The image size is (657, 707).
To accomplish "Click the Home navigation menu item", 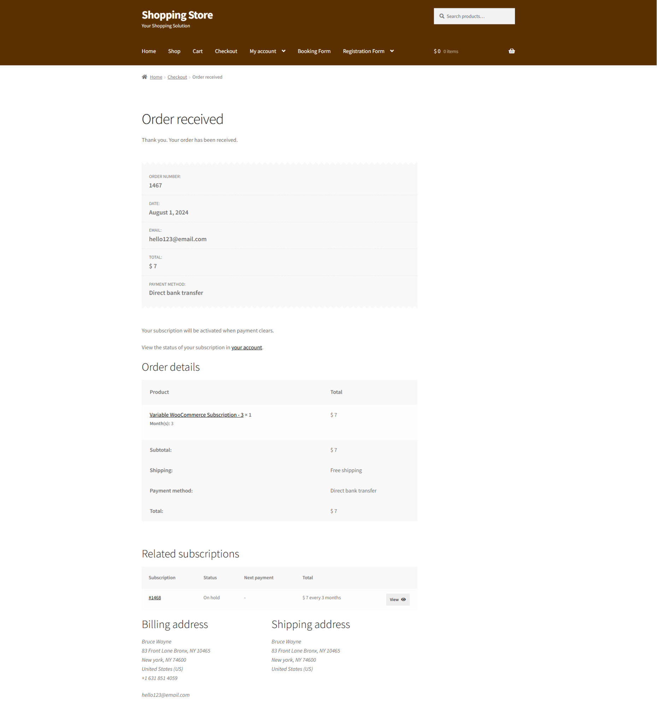I will (x=149, y=51).
